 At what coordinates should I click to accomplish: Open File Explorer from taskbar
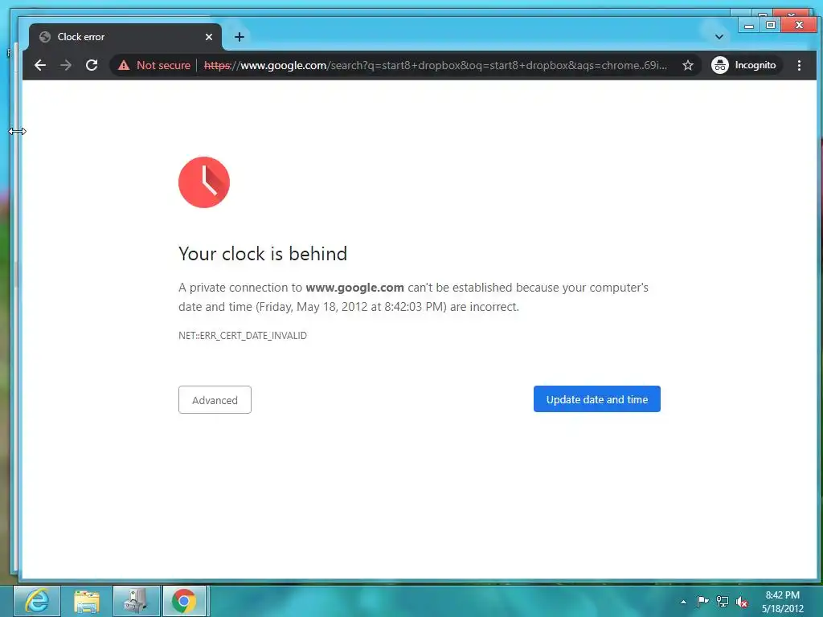pos(87,601)
